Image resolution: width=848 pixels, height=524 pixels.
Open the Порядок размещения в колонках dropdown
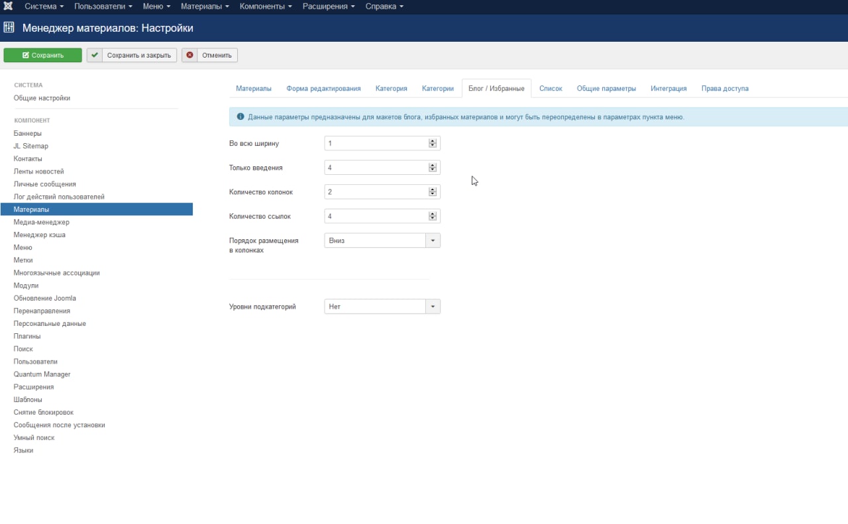click(382, 240)
